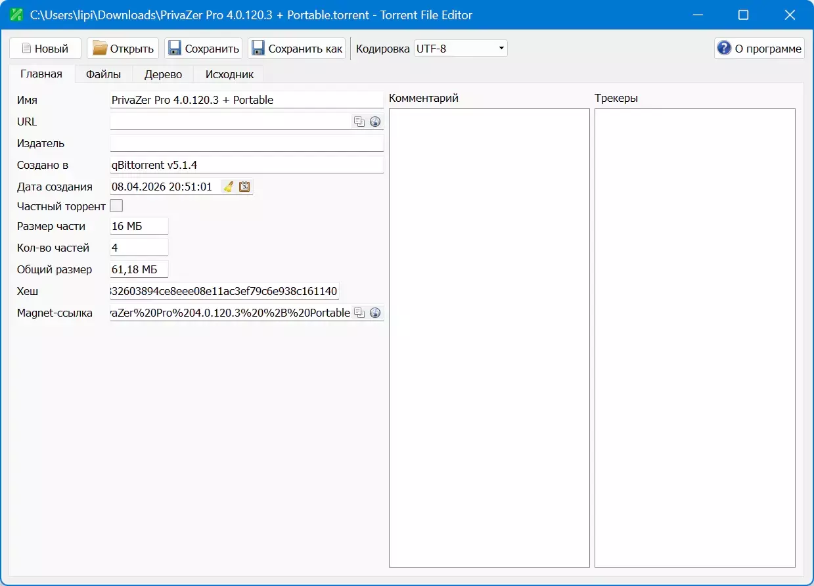Enable the Частный торрент checkbox

(x=116, y=206)
